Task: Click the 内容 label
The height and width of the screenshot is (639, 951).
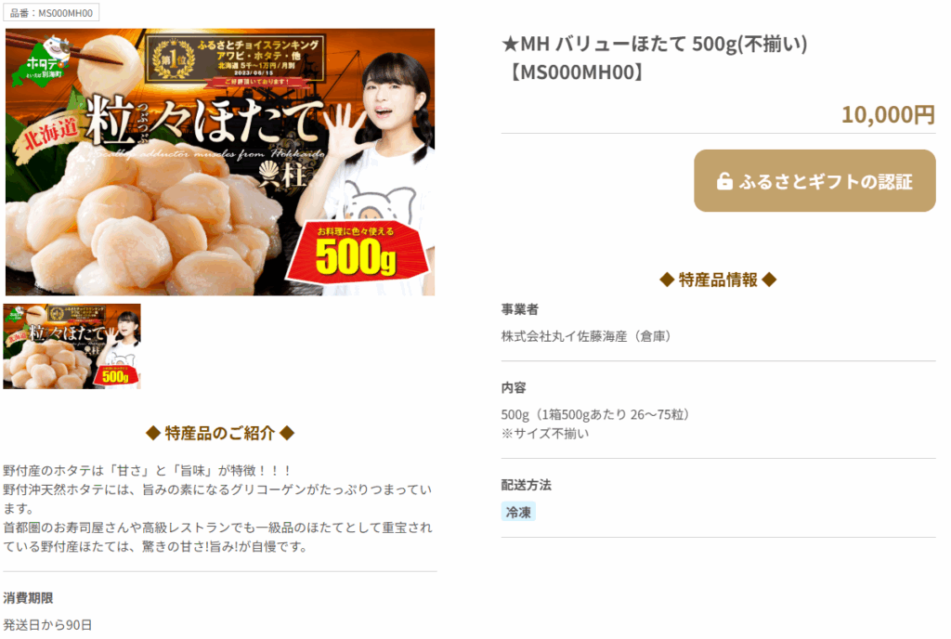Action: point(513,387)
